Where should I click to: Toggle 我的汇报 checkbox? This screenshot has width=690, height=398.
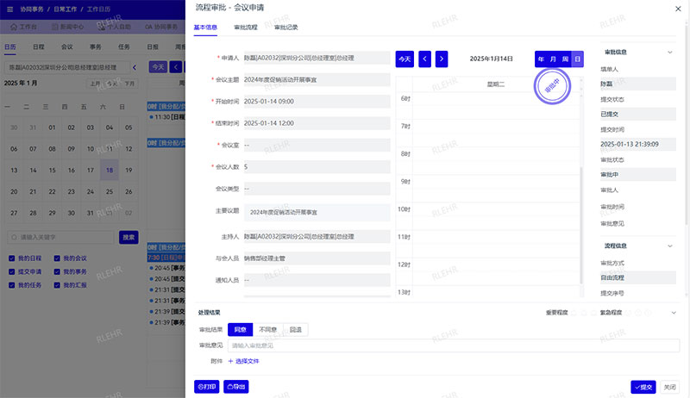pyautogui.click(x=57, y=285)
